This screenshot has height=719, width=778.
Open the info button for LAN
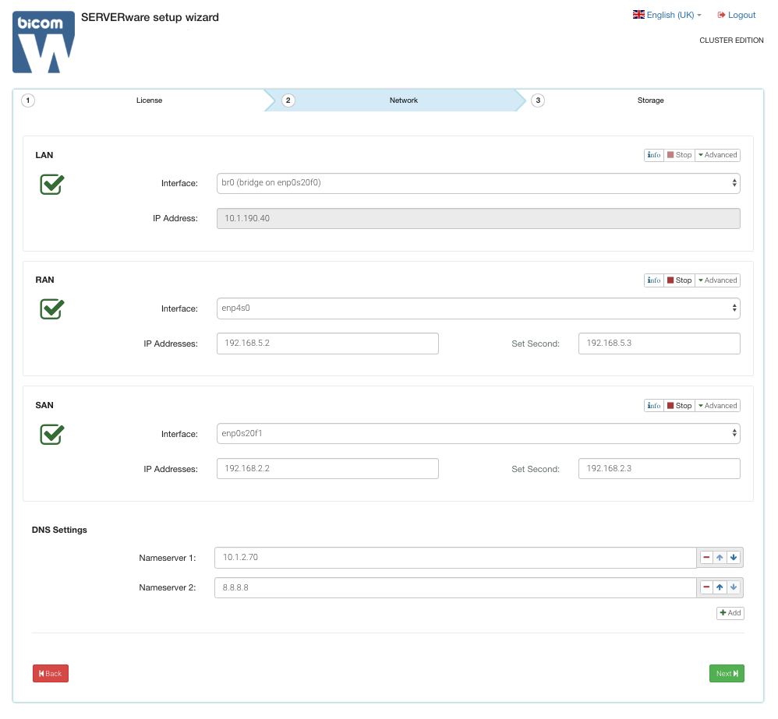(654, 155)
